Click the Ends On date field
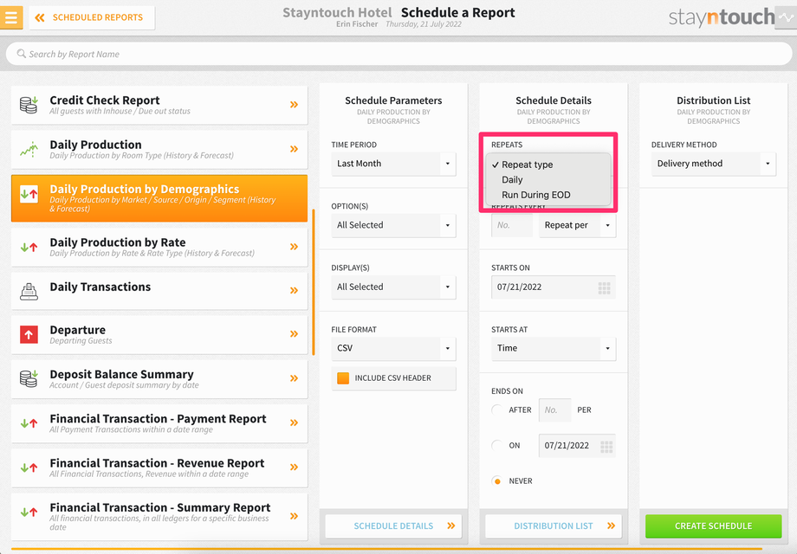797x554 pixels. click(x=577, y=445)
